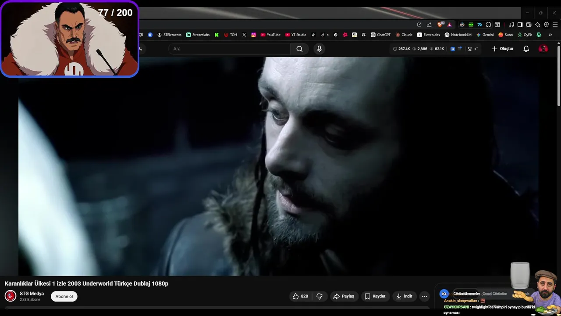Click the Anakin_sleepwalker chat username
Image resolution: width=561 pixels, height=316 pixels.
[x=461, y=301]
